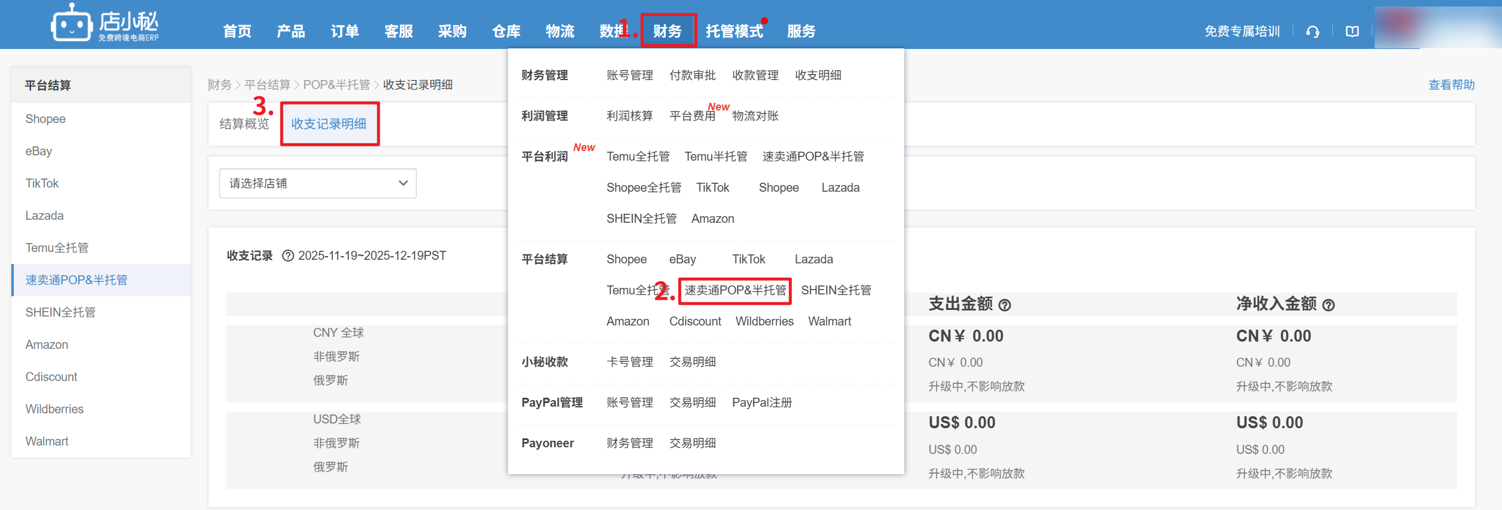The height and width of the screenshot is (510, 1502).
Task: Open the help book icon in header
Action: [1352, 32]
